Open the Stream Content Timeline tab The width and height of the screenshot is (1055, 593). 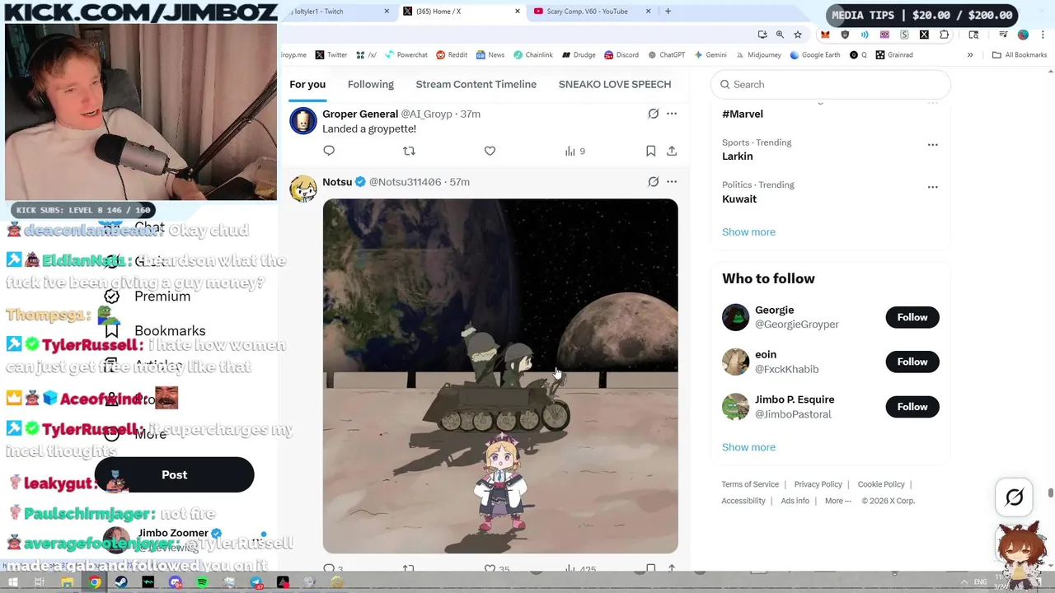476,84
